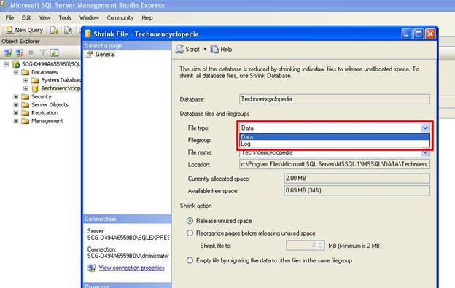Click the File type dropdown arrow
This screenshot has height=288, width=455.
pyautogui.click(x=425, y=128)
